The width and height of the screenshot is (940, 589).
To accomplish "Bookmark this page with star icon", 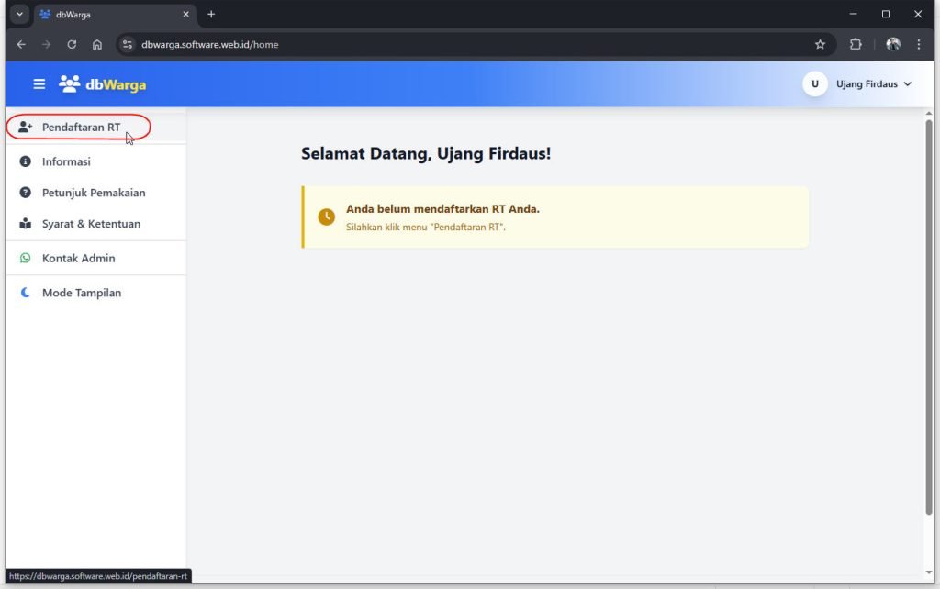I will point(820,44).
